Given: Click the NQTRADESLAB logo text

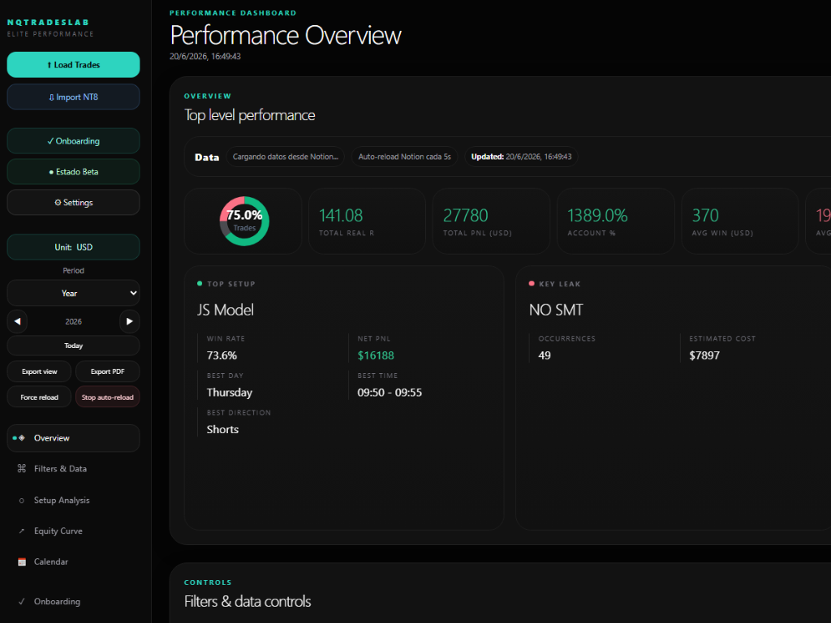Looking at the screenshot, I should pyautogui.click(x=48, y=22).
